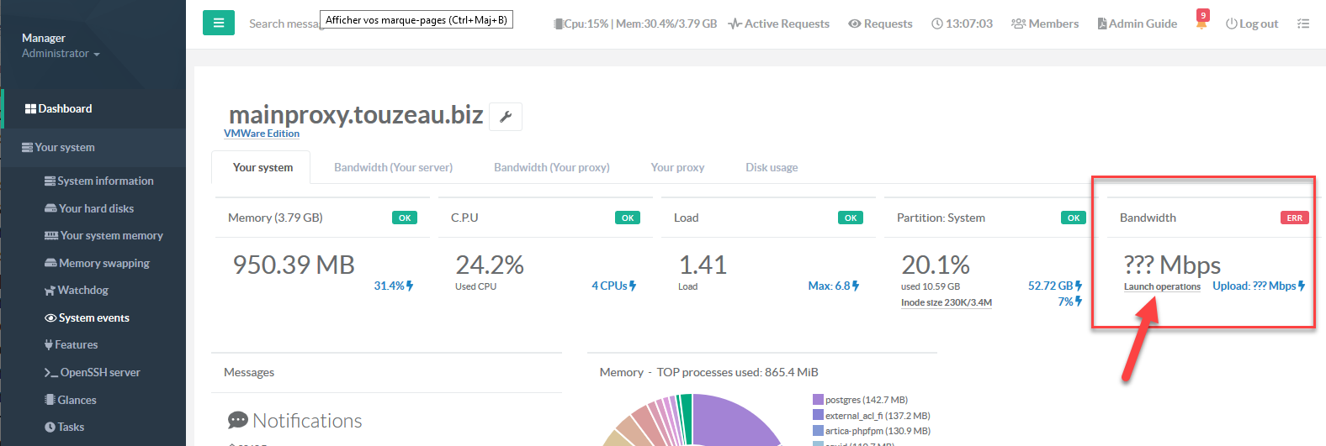Open System events in sidebar
Viewport: 1326px width, 446px height.
click(x=93, y=318)
